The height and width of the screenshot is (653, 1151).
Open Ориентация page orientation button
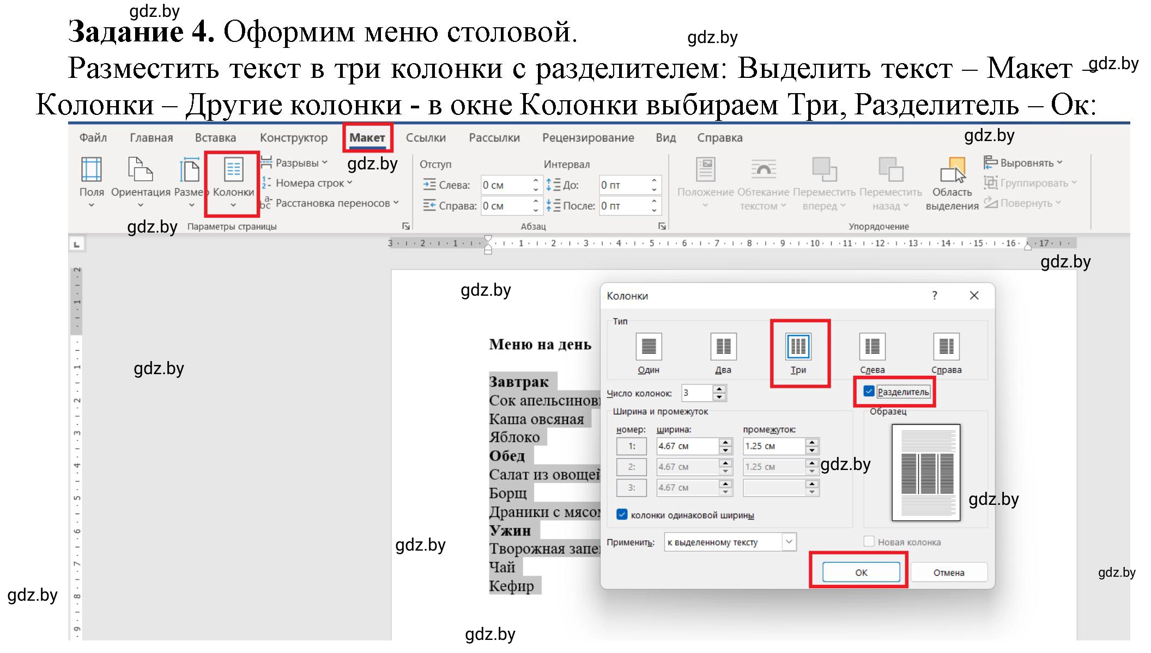[x=141, y=182]
